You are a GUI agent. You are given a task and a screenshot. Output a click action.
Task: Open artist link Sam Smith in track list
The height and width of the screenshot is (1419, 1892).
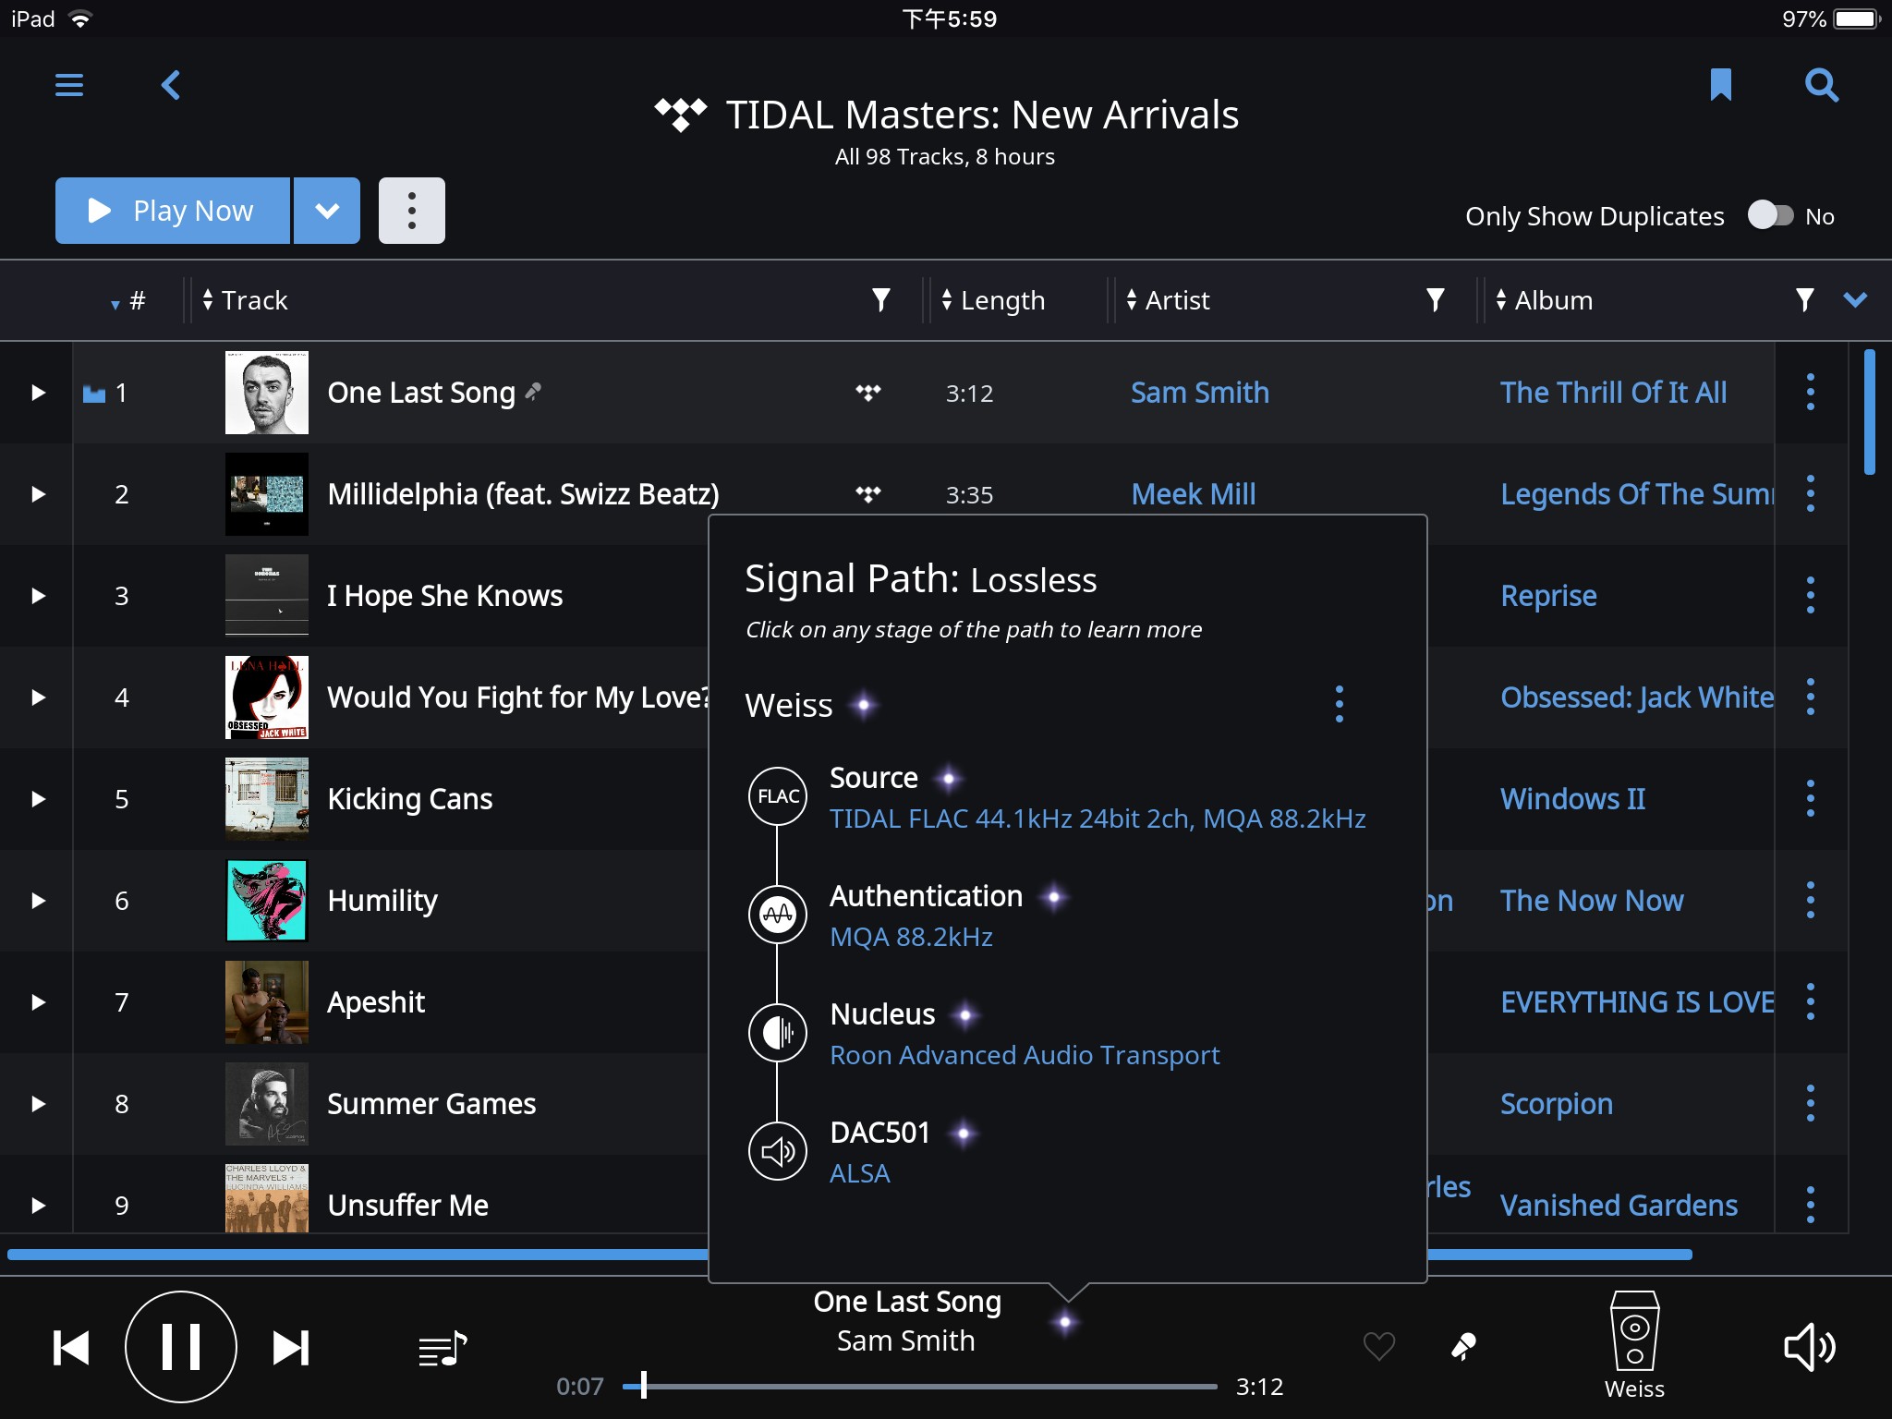[x=1200, y=393]
